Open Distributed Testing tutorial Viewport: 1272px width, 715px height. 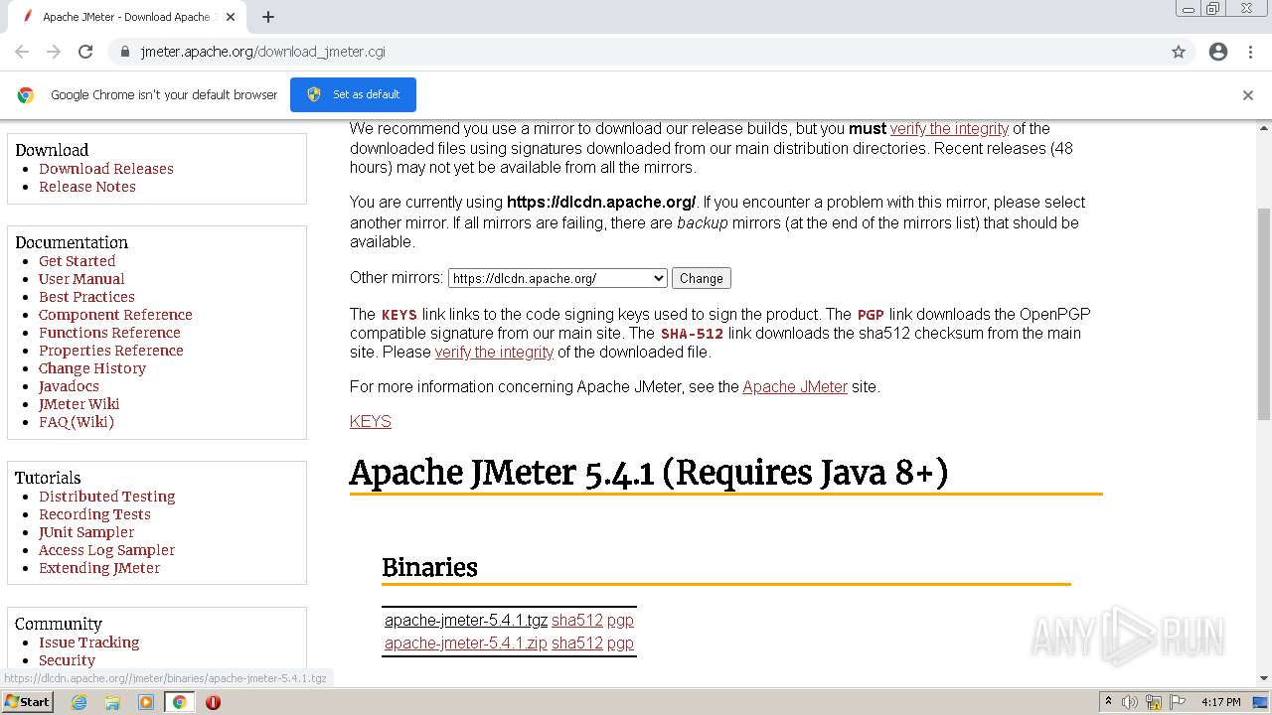click(x=107, y=497)
